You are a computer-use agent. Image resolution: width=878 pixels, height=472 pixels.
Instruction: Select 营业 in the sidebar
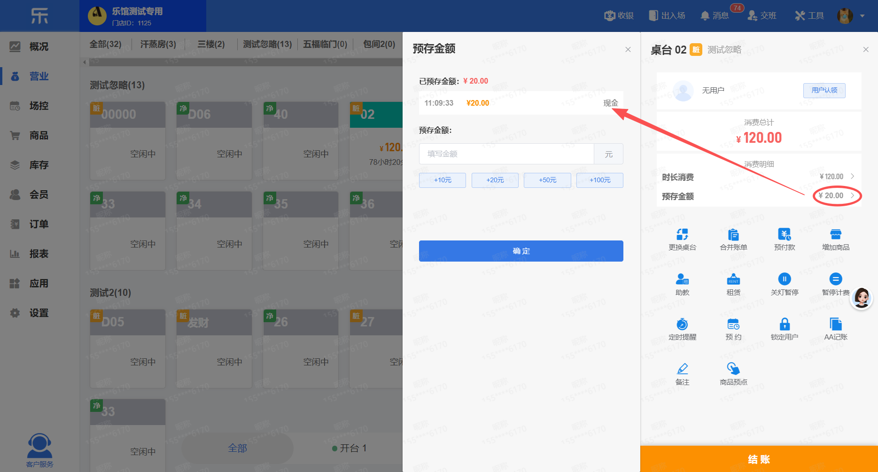(x=39, y=76)
